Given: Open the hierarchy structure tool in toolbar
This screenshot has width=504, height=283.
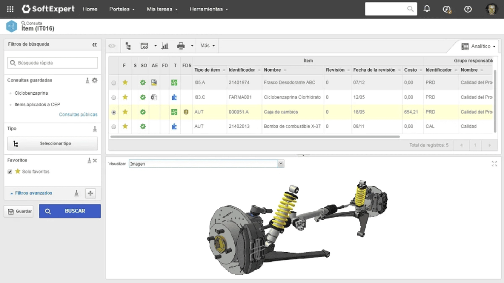Looking at the screenshot, I should point(128,46).
